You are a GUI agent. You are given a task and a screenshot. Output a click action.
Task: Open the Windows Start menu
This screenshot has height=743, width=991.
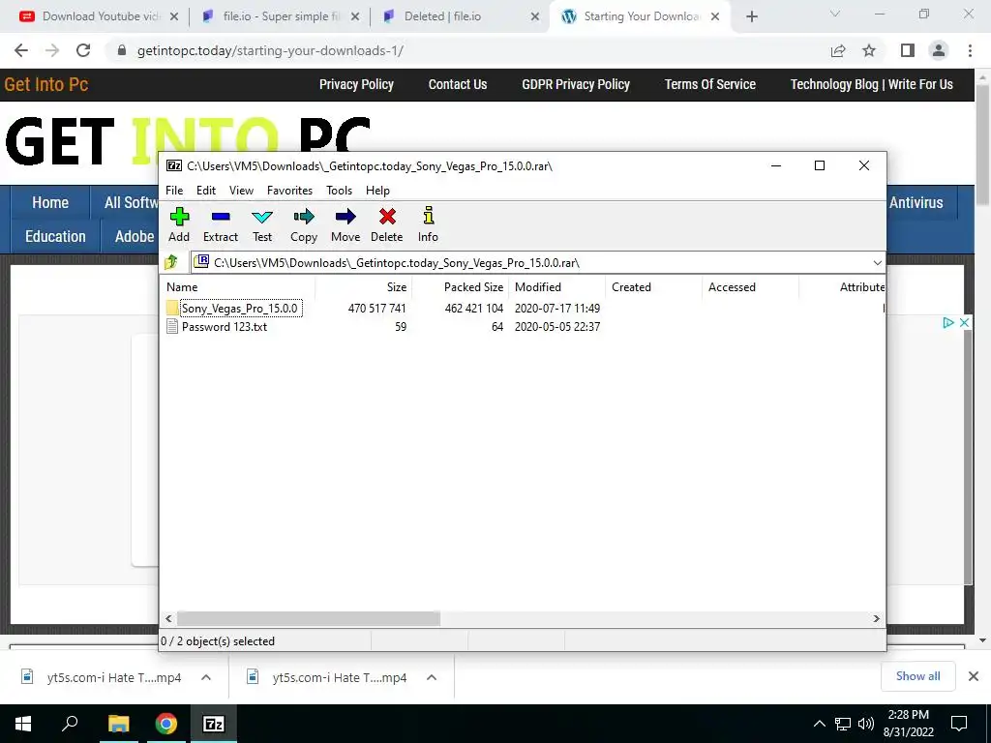(x=23, y=724)
